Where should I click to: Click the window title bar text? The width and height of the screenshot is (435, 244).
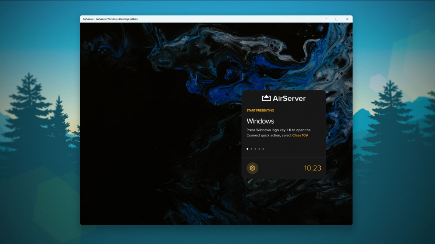[x=110, y=19]
